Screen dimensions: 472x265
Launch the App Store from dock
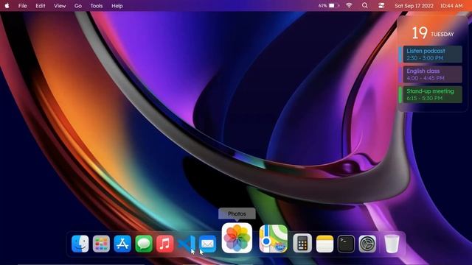click(x=122, y=244)
